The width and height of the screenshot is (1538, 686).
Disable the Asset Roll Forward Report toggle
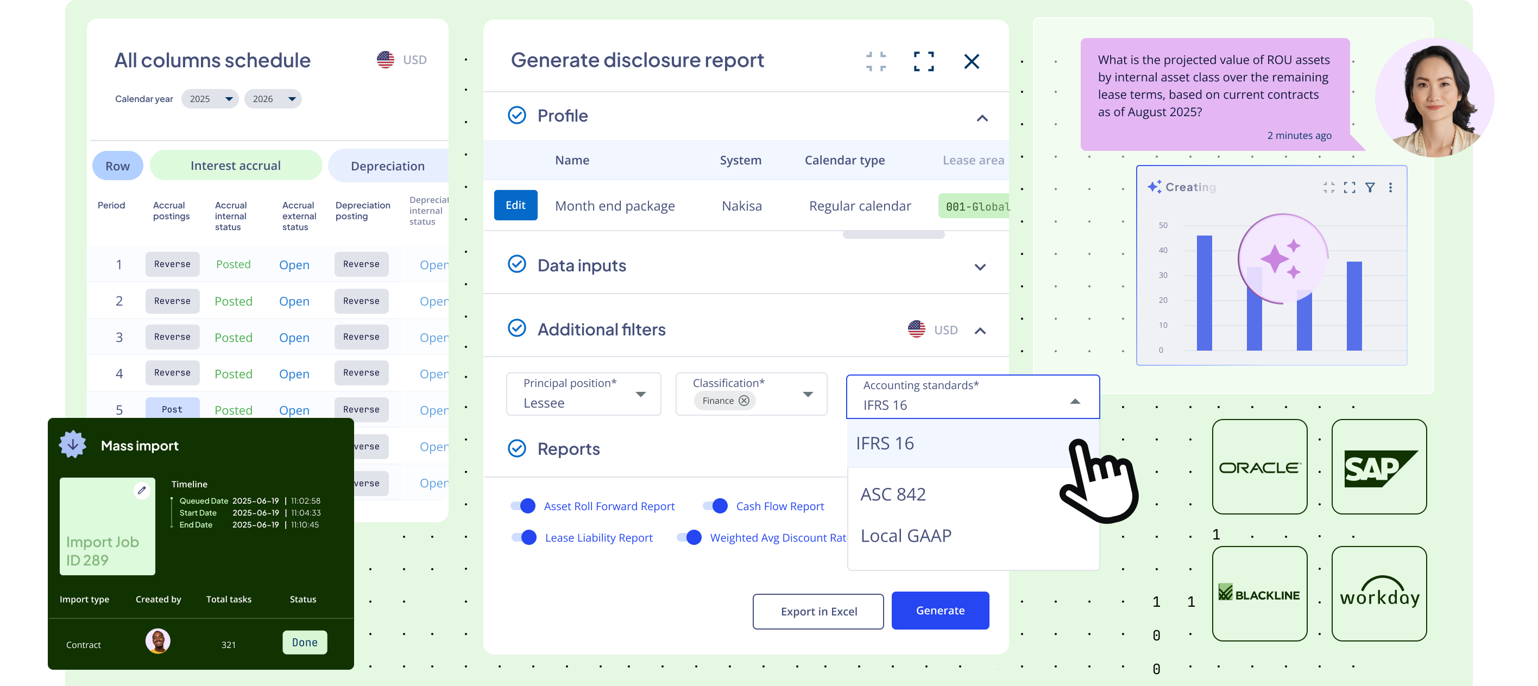(523, 506)
